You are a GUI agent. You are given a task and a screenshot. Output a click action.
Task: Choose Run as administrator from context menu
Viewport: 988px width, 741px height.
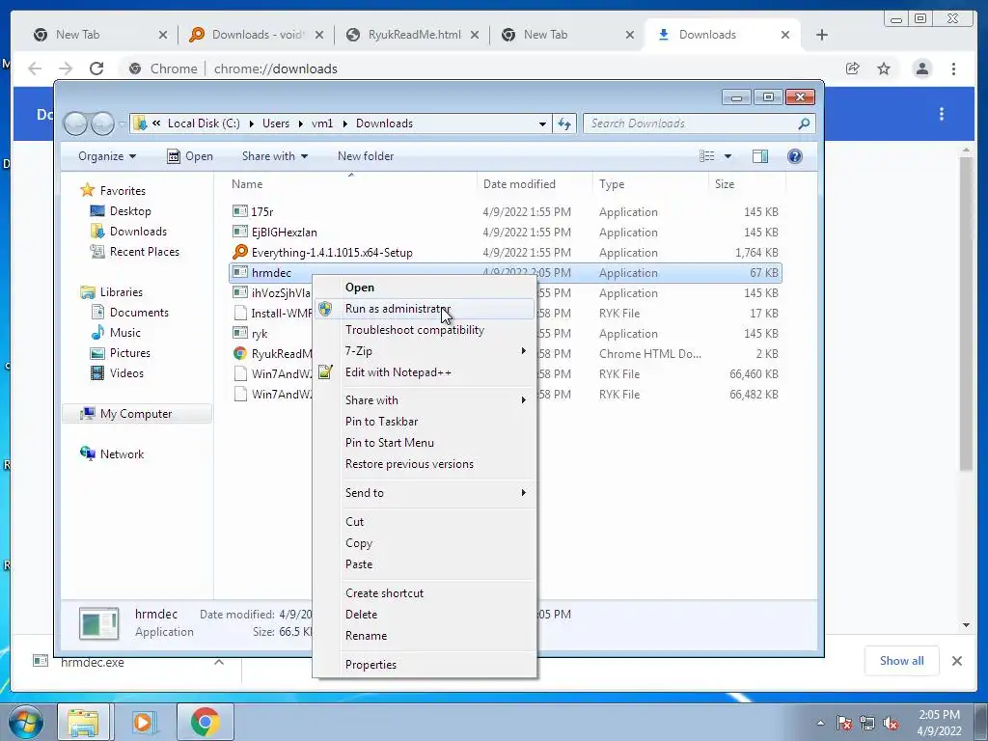(425, 309)
